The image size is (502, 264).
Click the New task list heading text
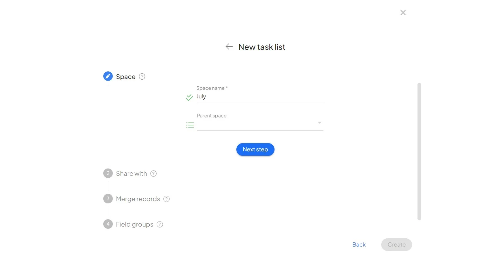(262, 47)
